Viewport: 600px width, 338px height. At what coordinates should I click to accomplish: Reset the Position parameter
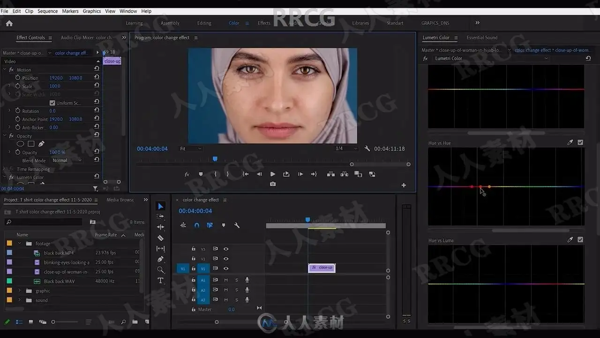coord(97,77)
